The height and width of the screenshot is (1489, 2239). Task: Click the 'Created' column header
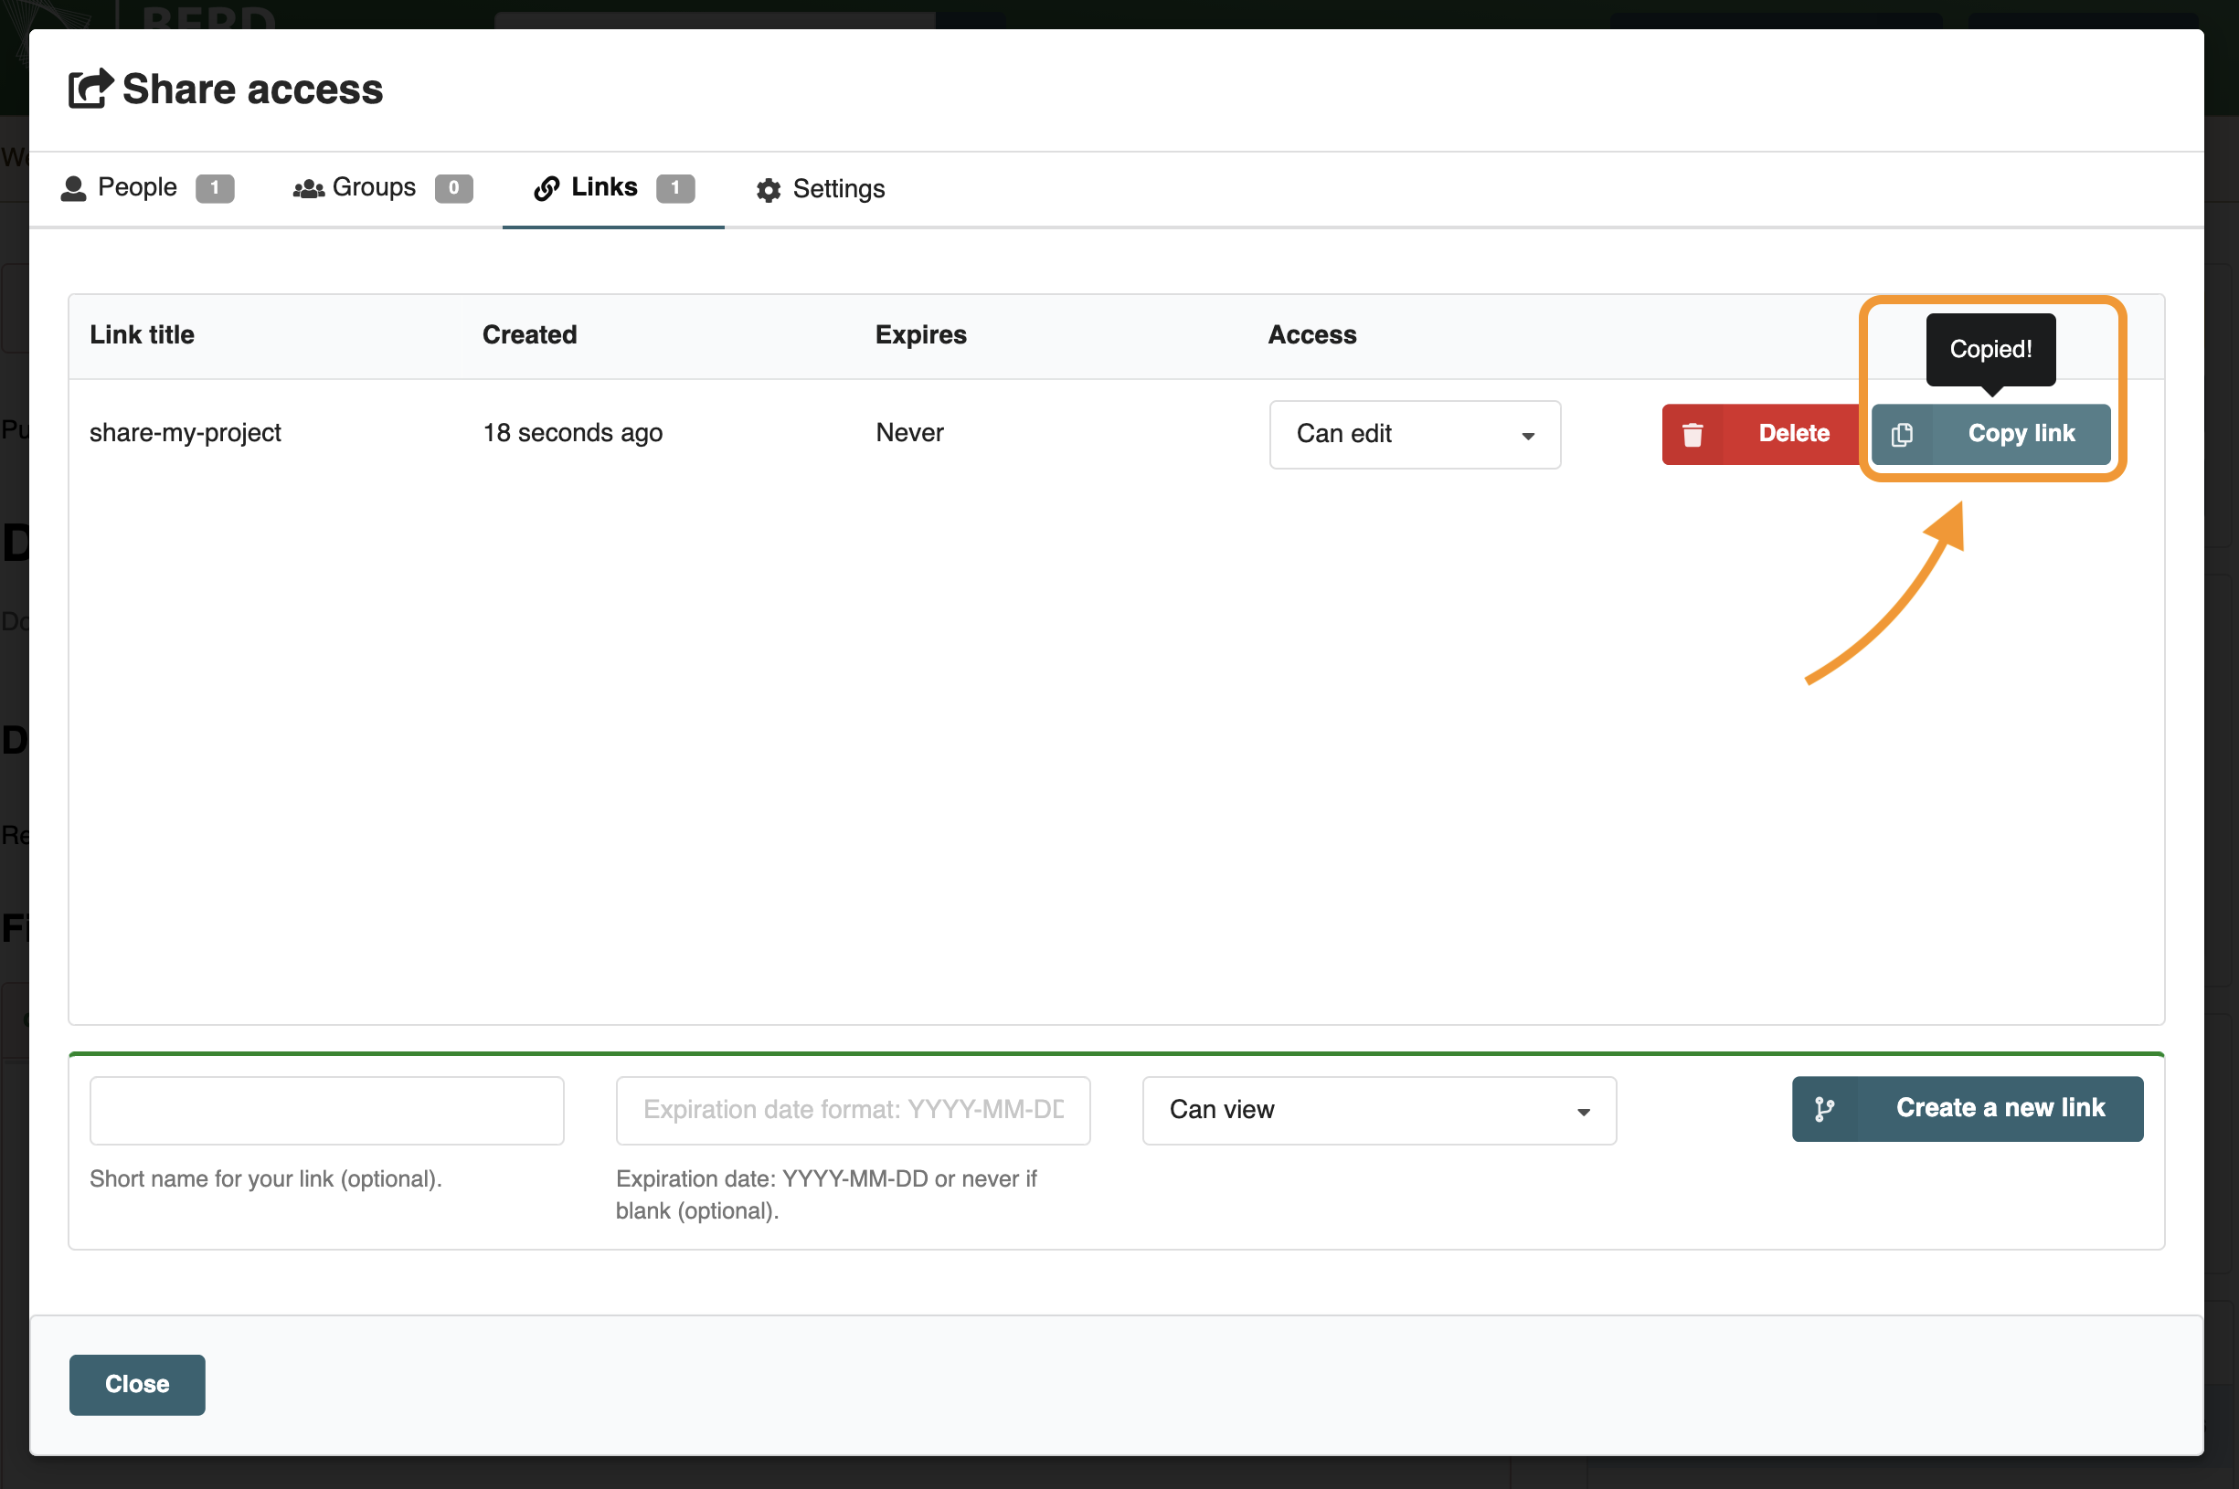point(529,334)
